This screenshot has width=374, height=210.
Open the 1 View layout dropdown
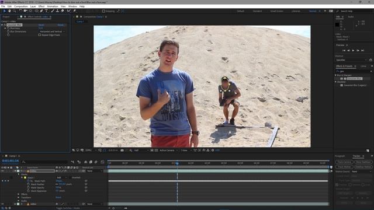coord(186,150)
